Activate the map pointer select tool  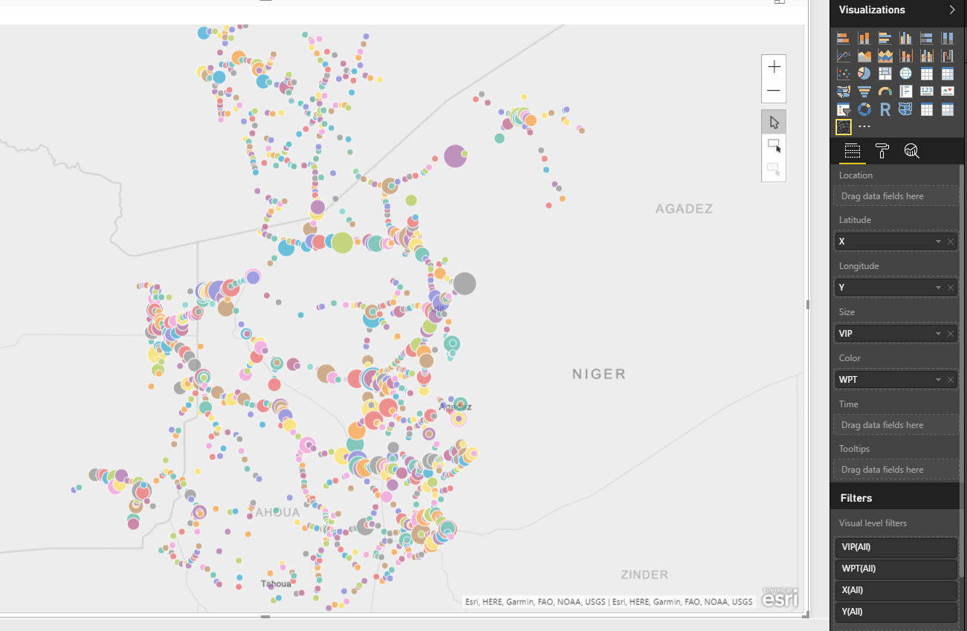pos(774,122)
